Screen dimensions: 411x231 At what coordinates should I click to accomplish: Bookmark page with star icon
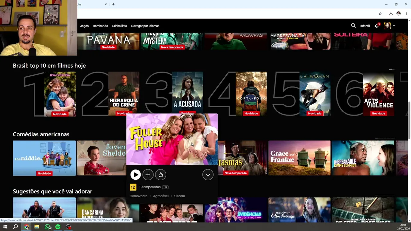coord(380,13)
